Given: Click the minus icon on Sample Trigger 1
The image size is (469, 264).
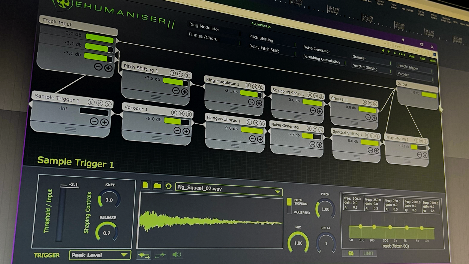Looking at the screenshot, I should (x=94, y=121).
